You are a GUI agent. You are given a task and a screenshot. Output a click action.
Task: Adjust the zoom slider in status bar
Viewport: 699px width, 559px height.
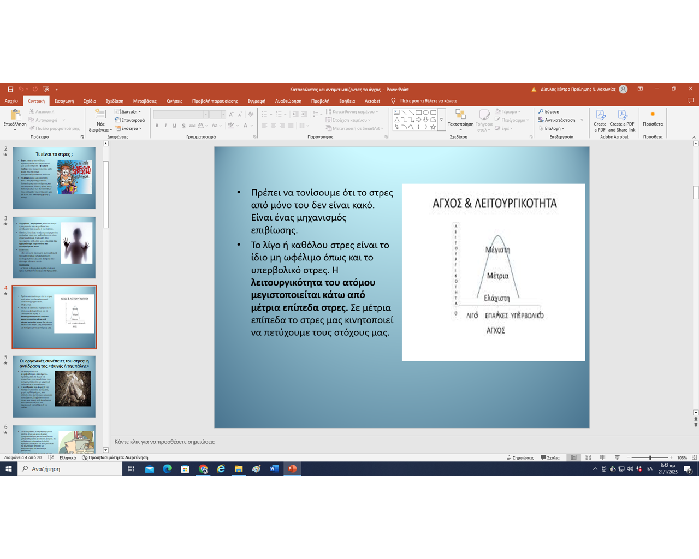pos(650,457)
